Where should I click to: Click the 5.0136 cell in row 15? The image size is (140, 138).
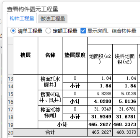[x=125, y=94]
